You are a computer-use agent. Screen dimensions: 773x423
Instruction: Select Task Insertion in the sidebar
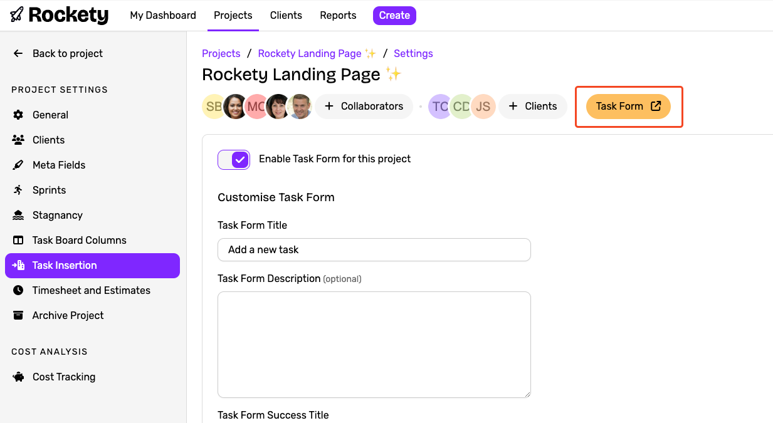pyautogui.click(x=92, y=265)
